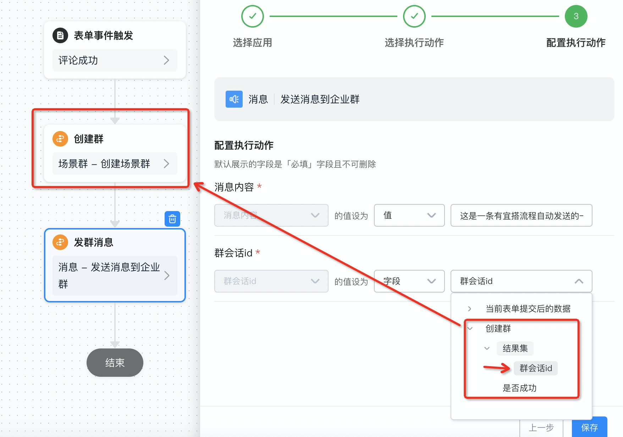Select 群会话id from the dropdown tree
623x437 pixels.
[535, 368]
